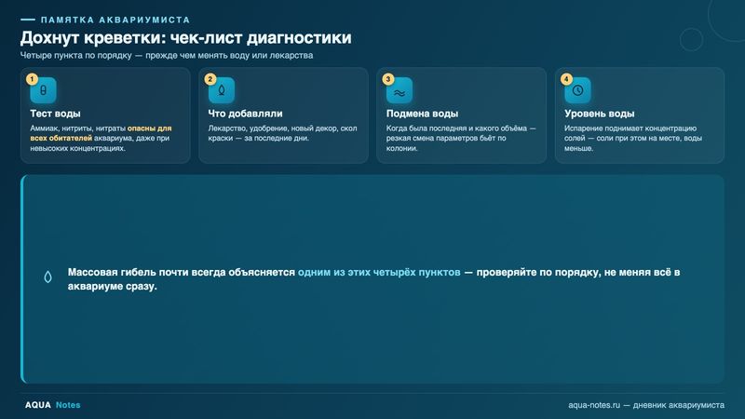Click the number 2 badge
745x419 pixels.
210,79
